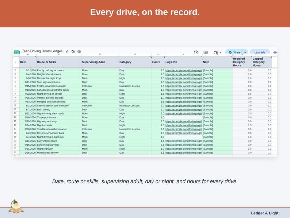Click the cell Busy intersections
290x218 pixels.
point(59,141)
